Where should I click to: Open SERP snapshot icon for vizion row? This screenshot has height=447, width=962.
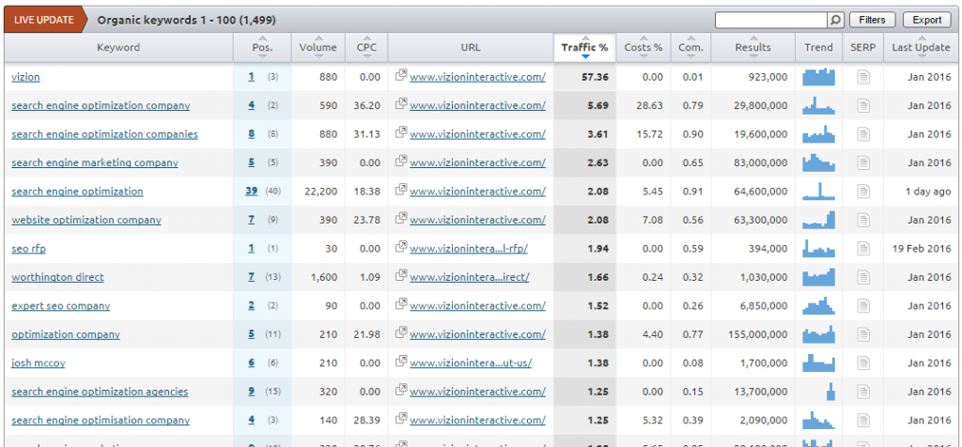tap(863, 77)
